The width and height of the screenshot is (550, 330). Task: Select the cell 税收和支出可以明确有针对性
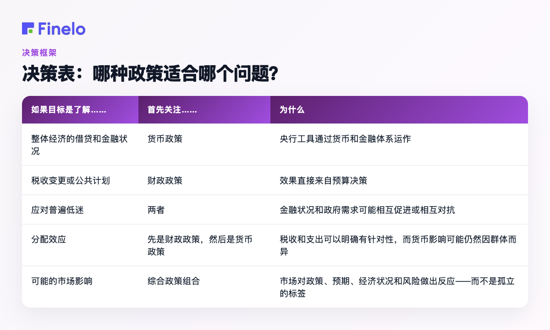point(399,245)
